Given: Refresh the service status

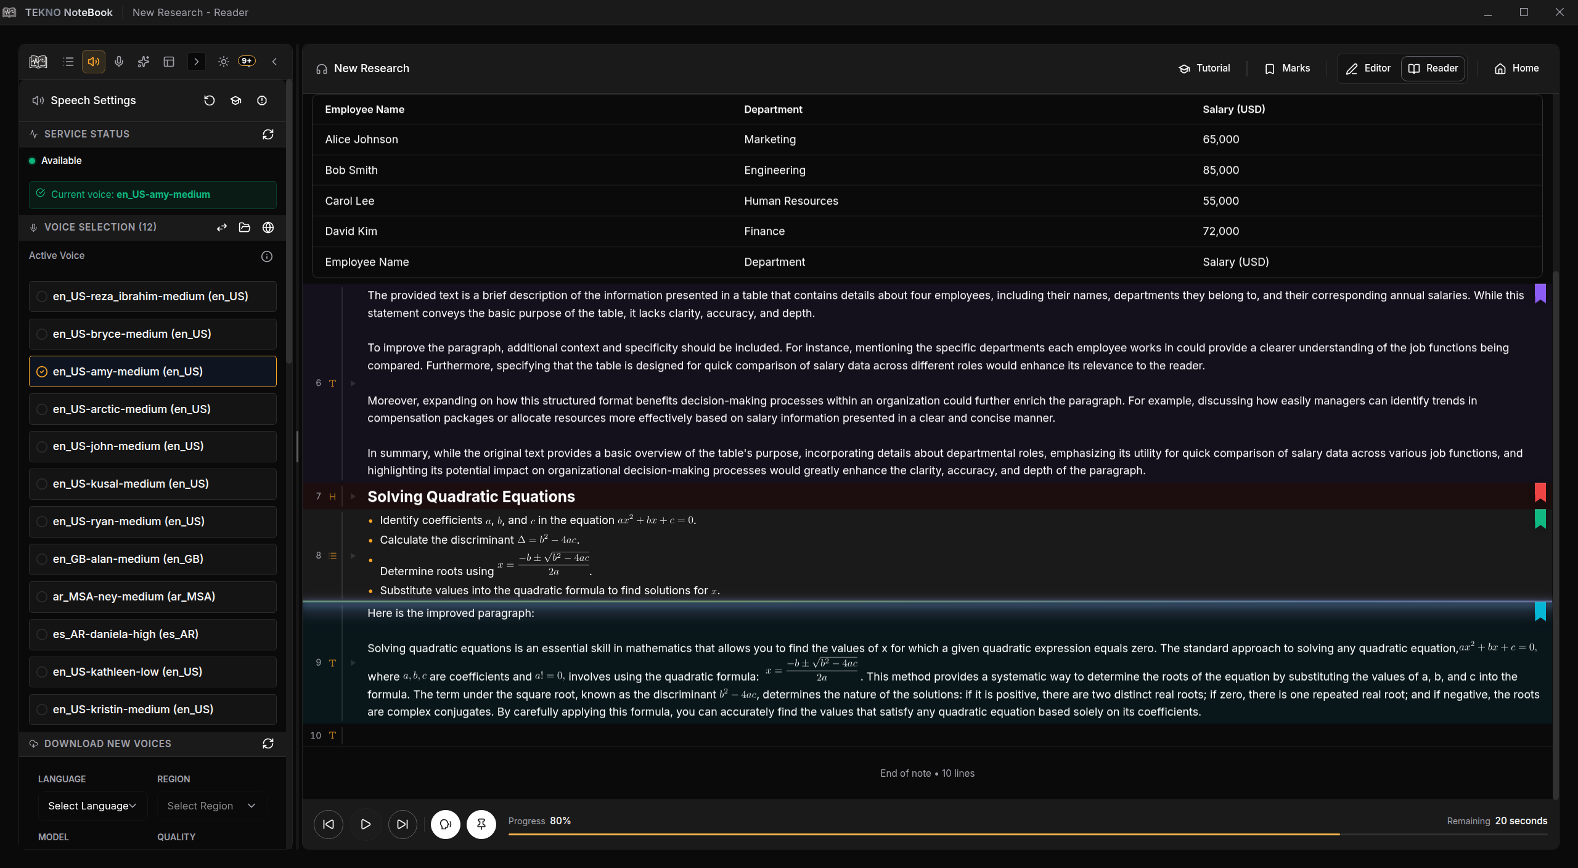Looking at the screenshot, I should (268, 134).
